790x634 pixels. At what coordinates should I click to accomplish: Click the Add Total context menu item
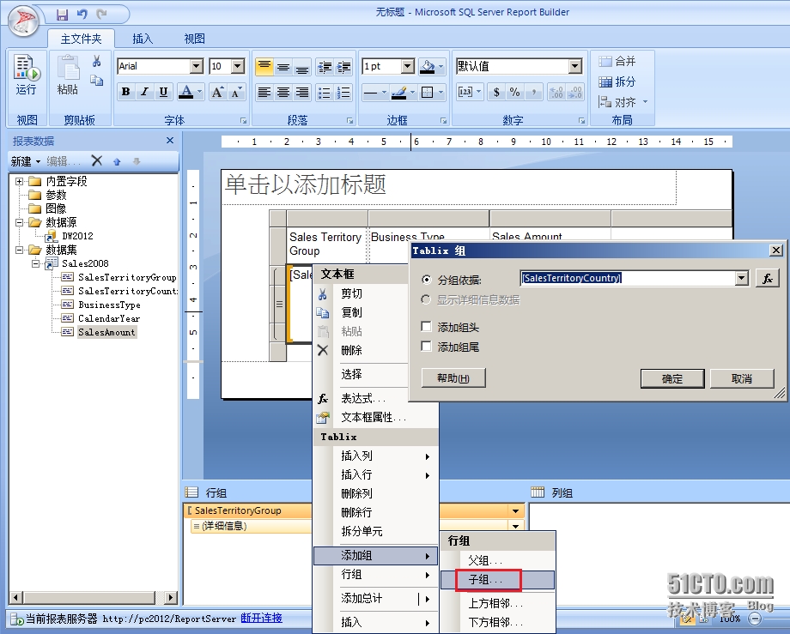[x=375, y=598]
